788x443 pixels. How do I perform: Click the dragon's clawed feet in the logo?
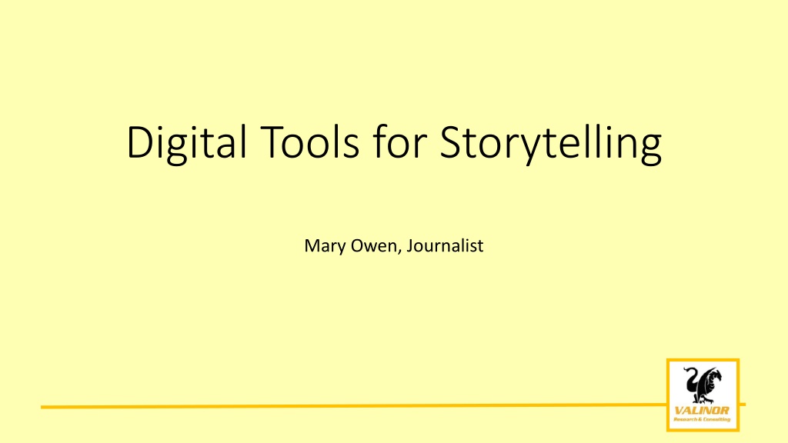[703, 399]
